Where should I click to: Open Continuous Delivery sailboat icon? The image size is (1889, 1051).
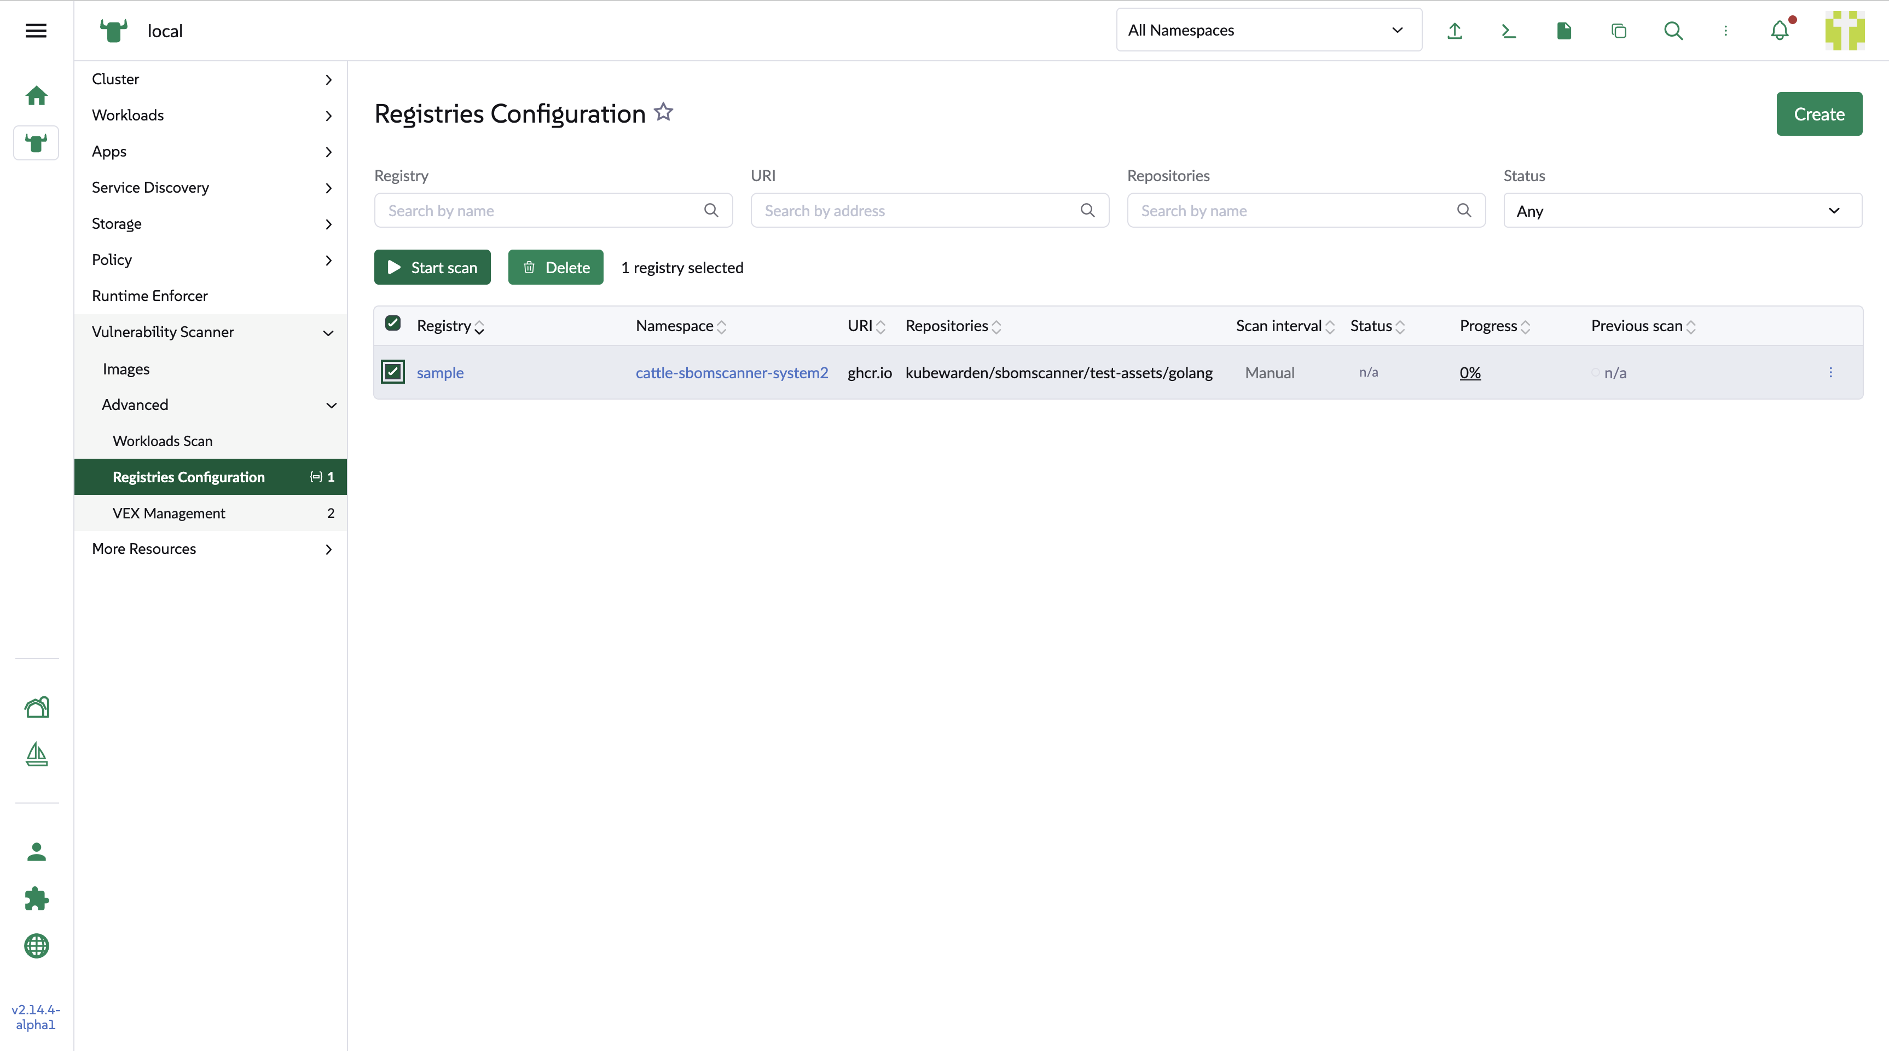[36, 755]
